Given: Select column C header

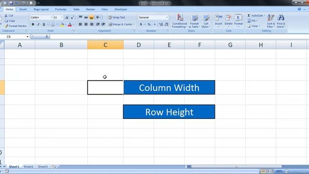Looking at the screenshot, I should 105,45.
